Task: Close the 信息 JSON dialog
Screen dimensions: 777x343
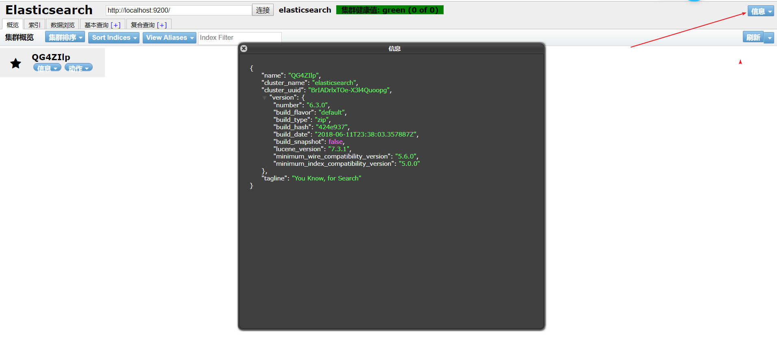Action: pos(244,48)
